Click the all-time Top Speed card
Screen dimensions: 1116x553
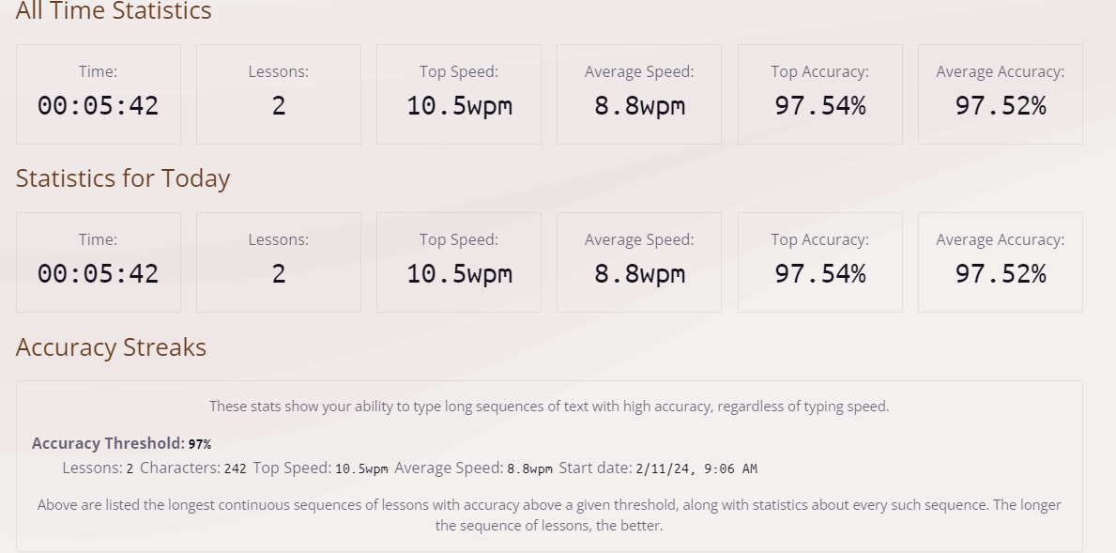coord(459,95)
